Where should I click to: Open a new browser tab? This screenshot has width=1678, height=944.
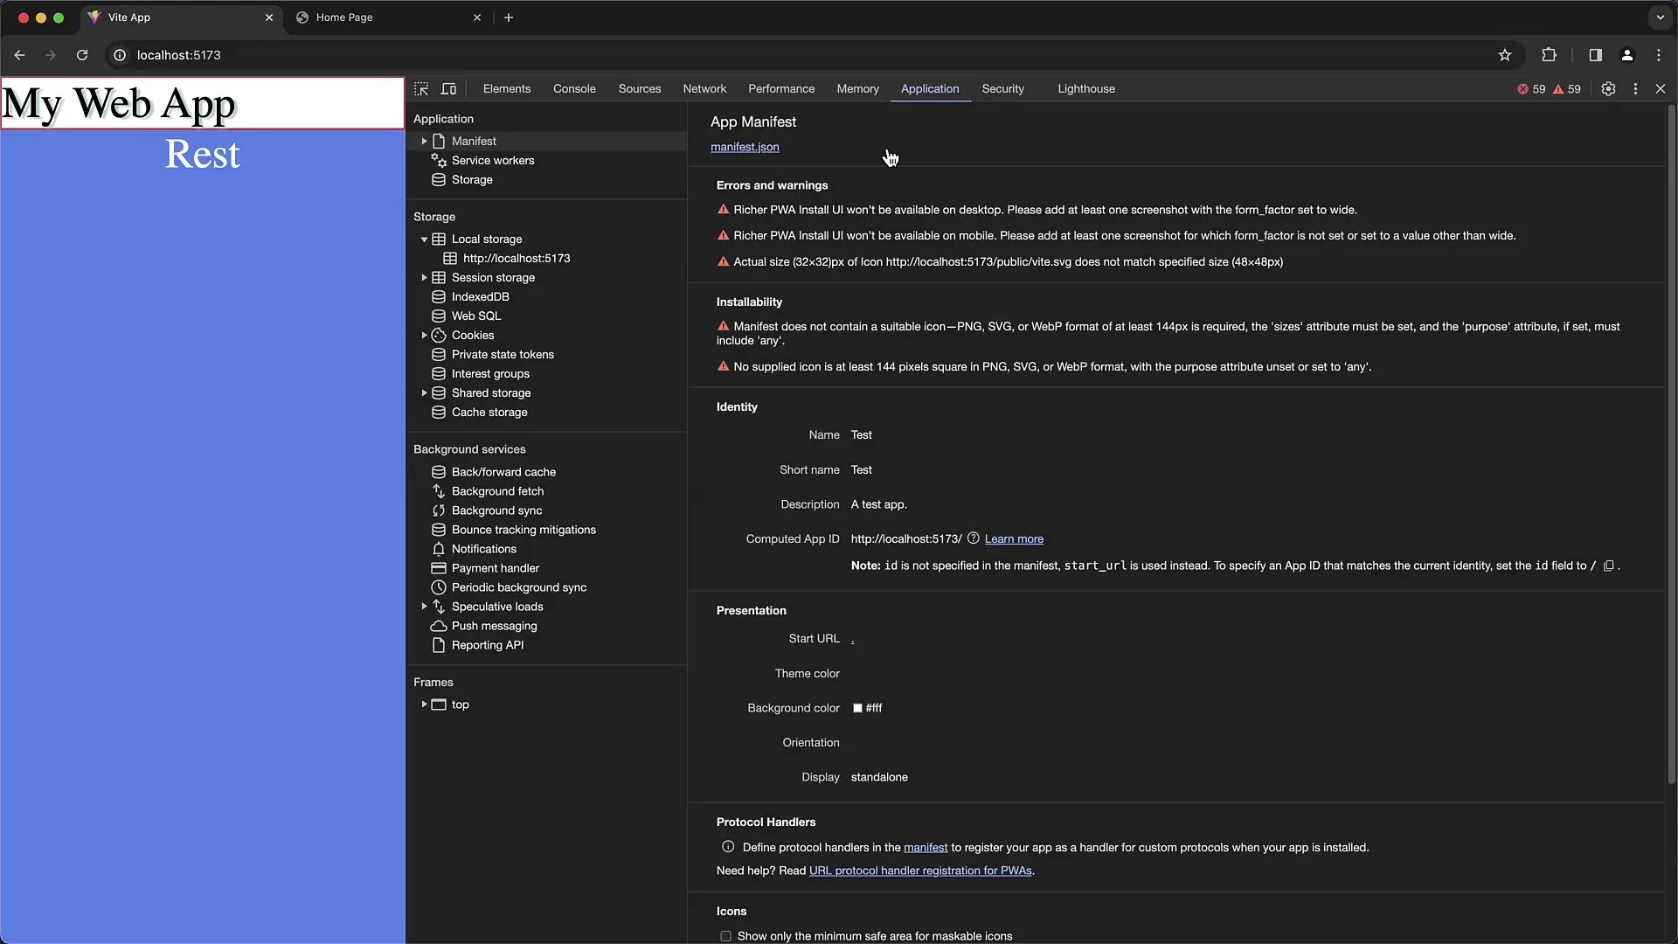click(509, 17)
